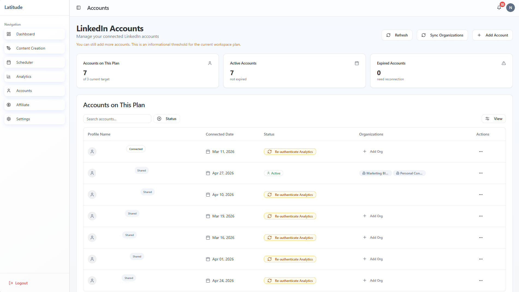The image size is (519, 292).
Task: Open the notifications bell icon
Action: [499, 8]
